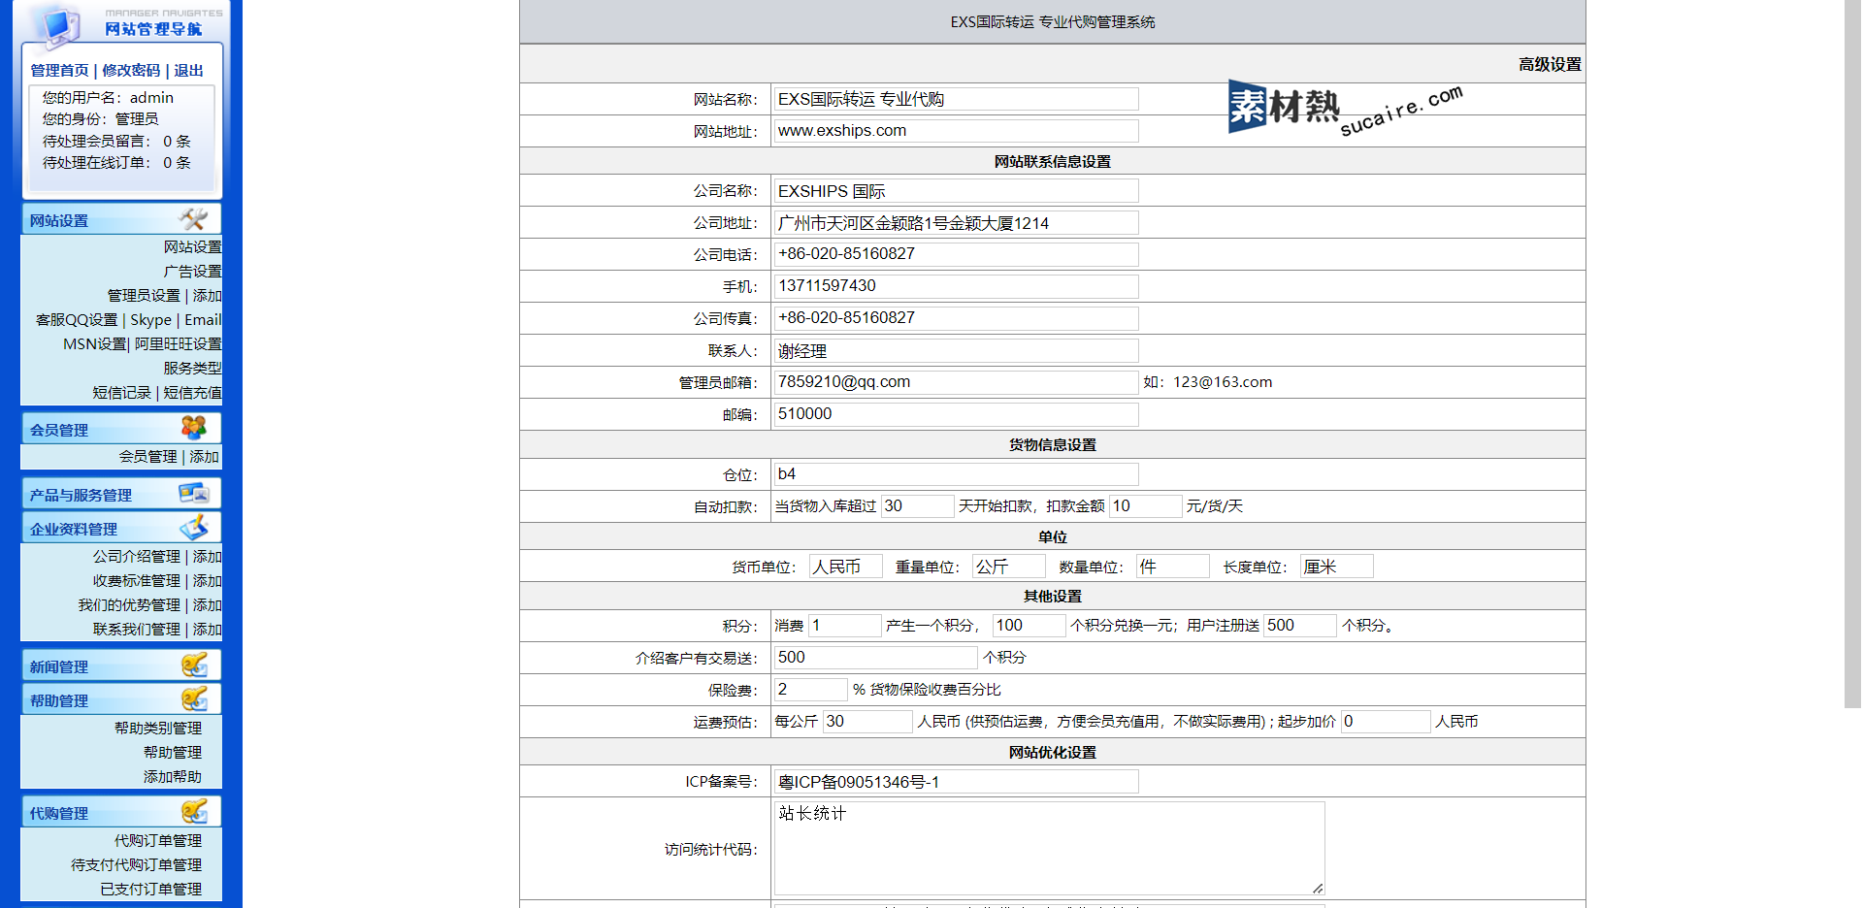Screen dimensions: 1863x908
Task: Click the icon beside 企业资料管理
Action: click(x=194, y=527)
